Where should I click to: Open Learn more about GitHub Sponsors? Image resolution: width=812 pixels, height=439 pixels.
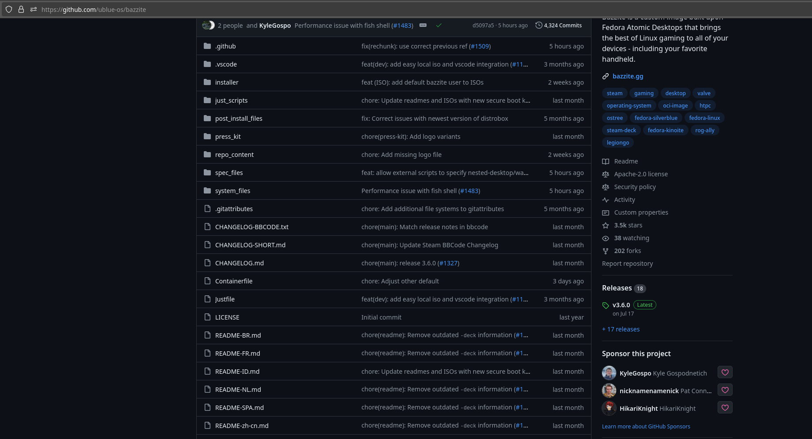(646, 426)
